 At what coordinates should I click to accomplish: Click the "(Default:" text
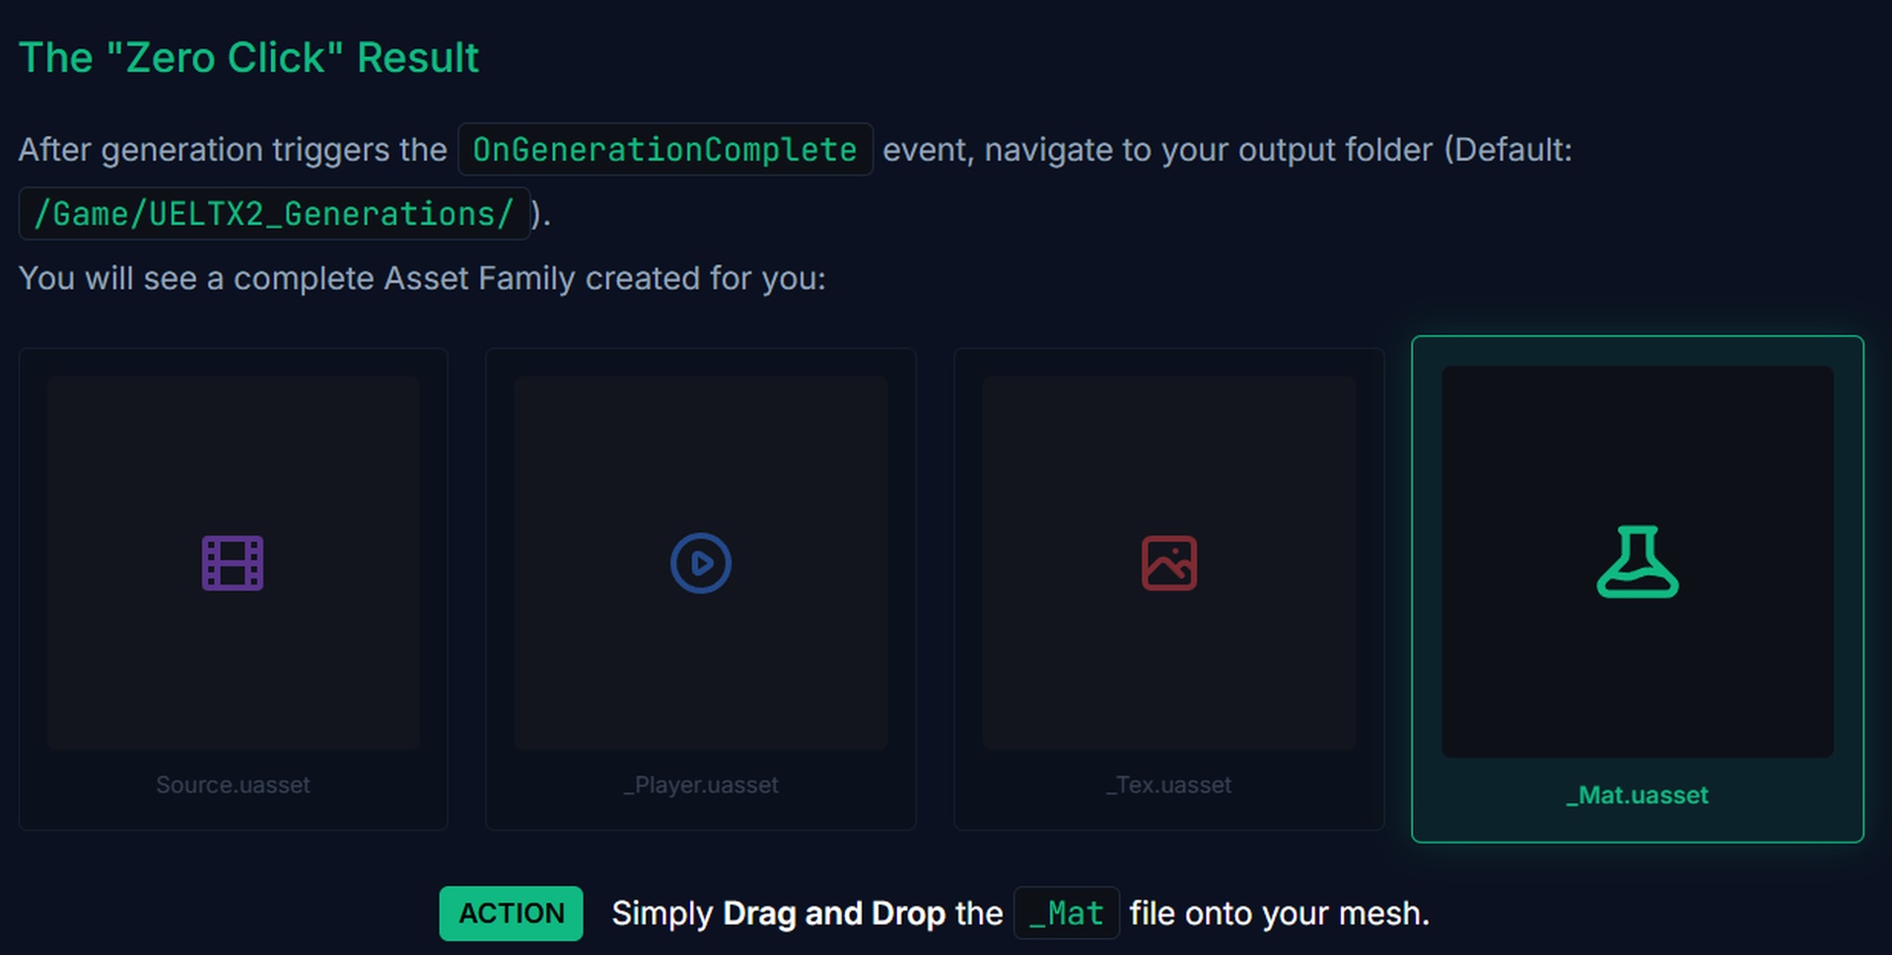[x=1508, y=150]
